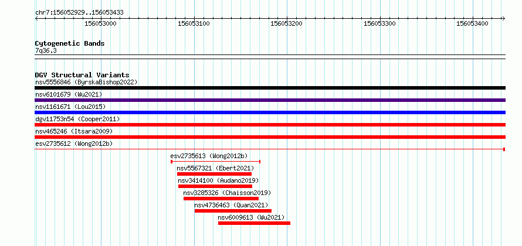Image resolution: width=522 pixels, height=246 pixels.
Task: Select thin esv2735612 variant line
Action: point(270,149)
